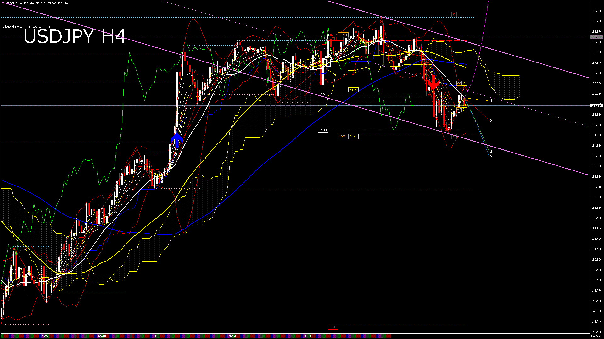Viewport: 604px width, 339px height.
Task: Click the 1/20 date marker
Action: [x=308, y=336]
